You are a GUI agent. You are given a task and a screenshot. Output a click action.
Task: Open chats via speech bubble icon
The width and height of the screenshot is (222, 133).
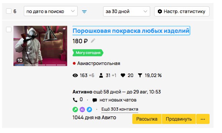[95, 100]
